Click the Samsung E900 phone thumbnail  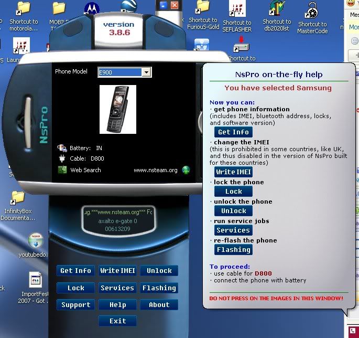[x=118, y=109]
